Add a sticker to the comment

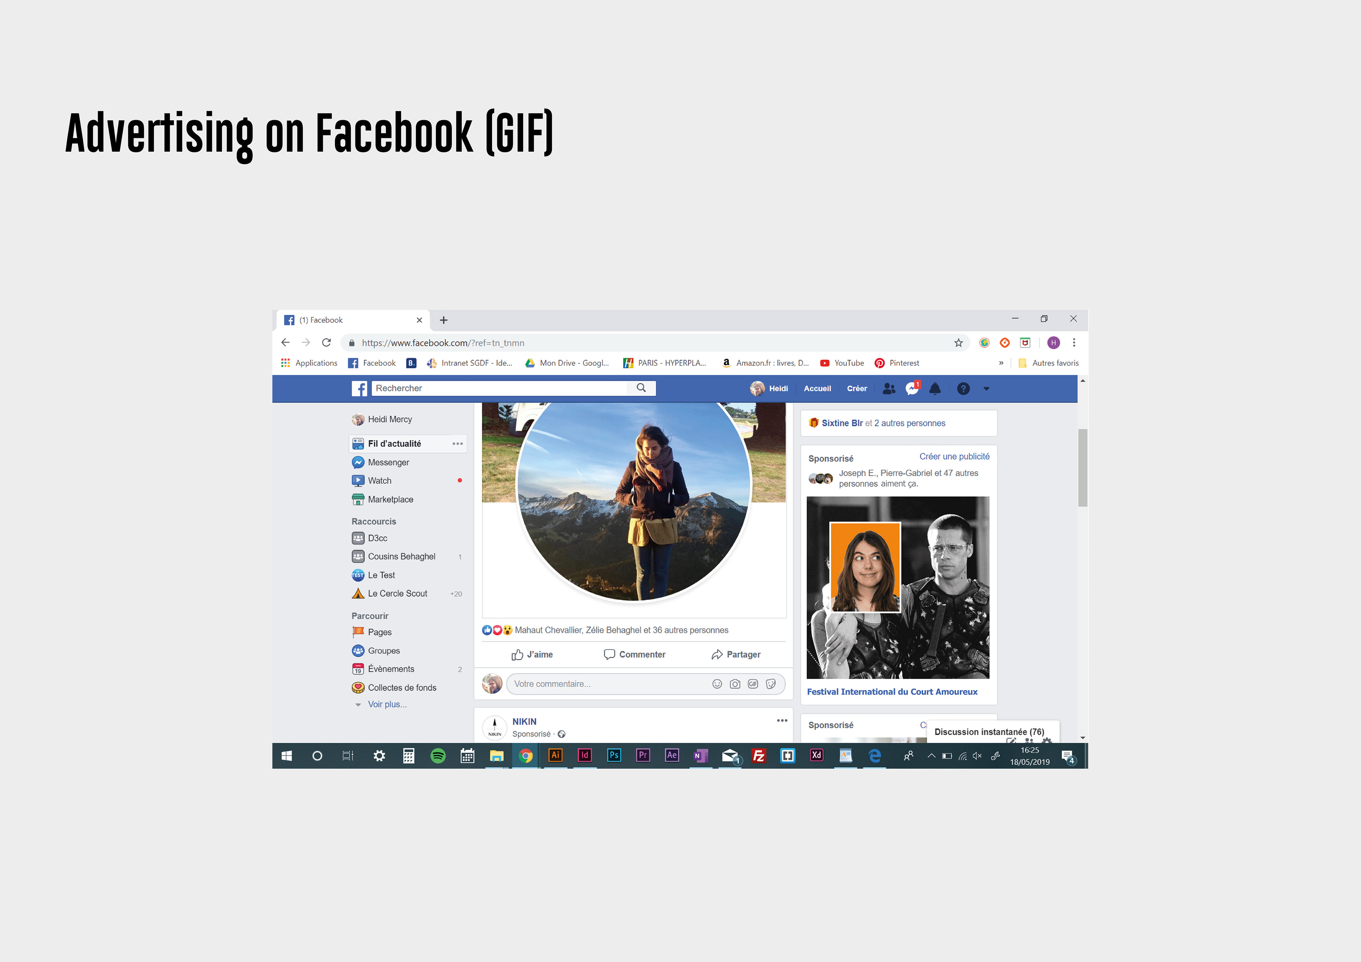click(x=771, y=684)
